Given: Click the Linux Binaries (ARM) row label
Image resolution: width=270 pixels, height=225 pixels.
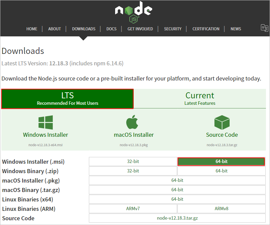Looking at the screenshot, I should pyautogui.click(x=29, y=209).
